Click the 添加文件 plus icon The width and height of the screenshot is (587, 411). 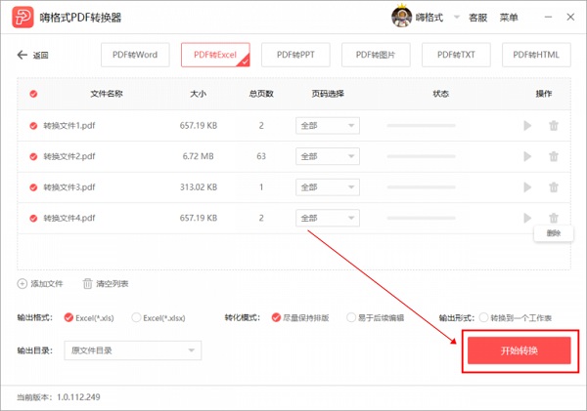23,283
